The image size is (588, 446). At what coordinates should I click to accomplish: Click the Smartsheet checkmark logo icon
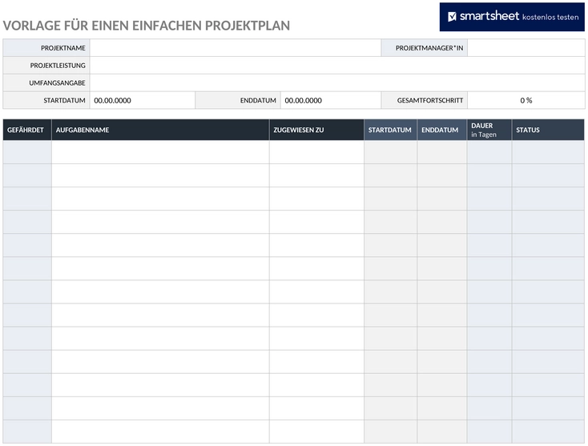[x=452, y=17]
